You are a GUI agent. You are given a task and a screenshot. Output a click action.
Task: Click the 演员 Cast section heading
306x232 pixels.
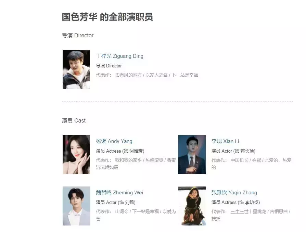coord(74,120)
